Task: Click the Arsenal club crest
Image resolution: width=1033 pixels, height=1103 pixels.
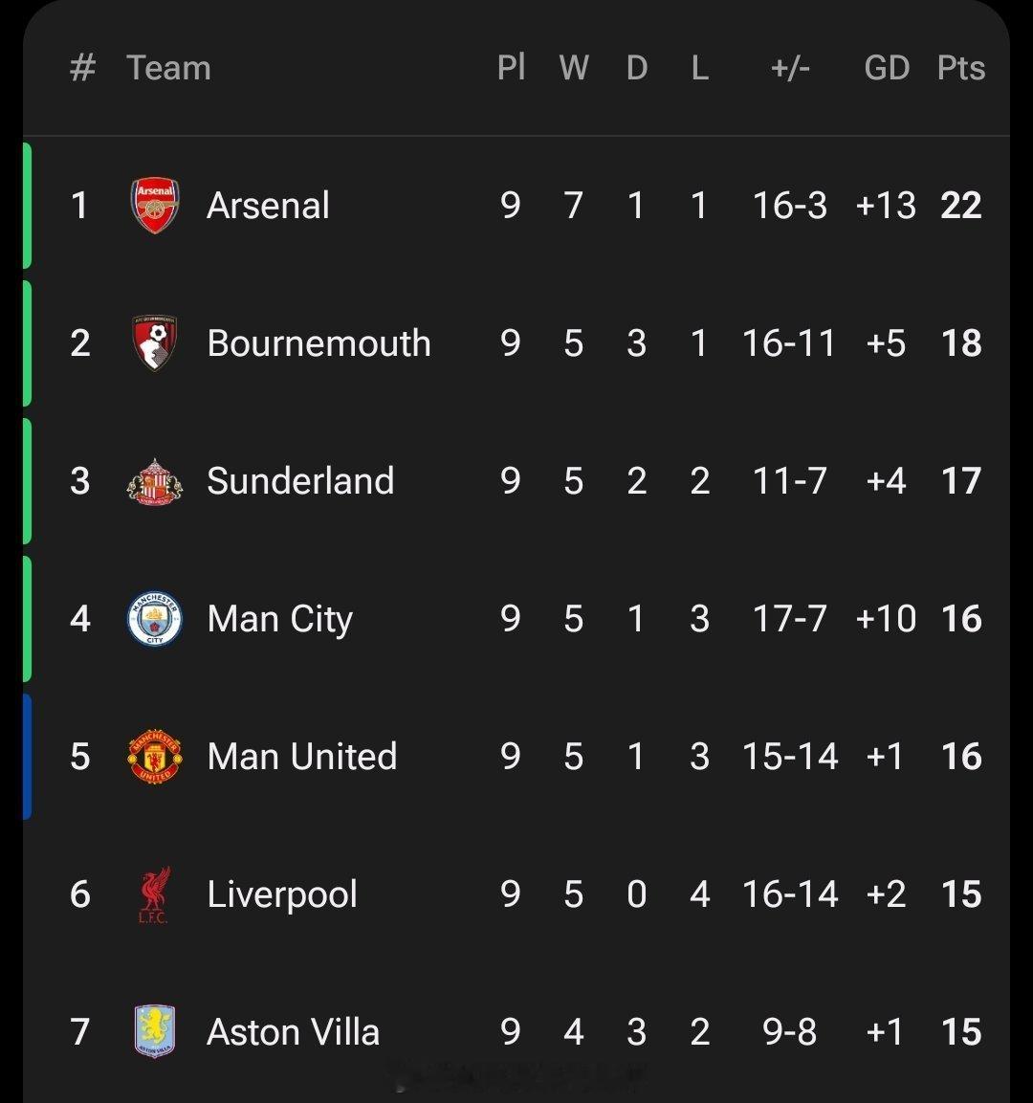Action: (155, 206)
